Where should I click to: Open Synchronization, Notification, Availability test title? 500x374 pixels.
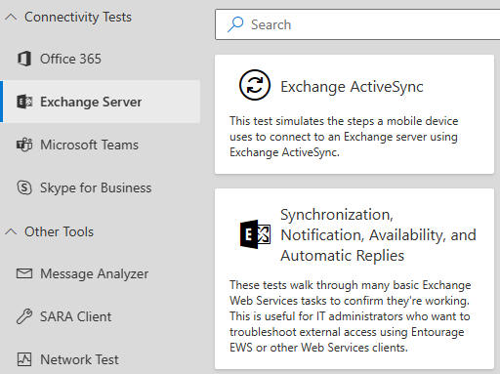[x=378, y=235]
